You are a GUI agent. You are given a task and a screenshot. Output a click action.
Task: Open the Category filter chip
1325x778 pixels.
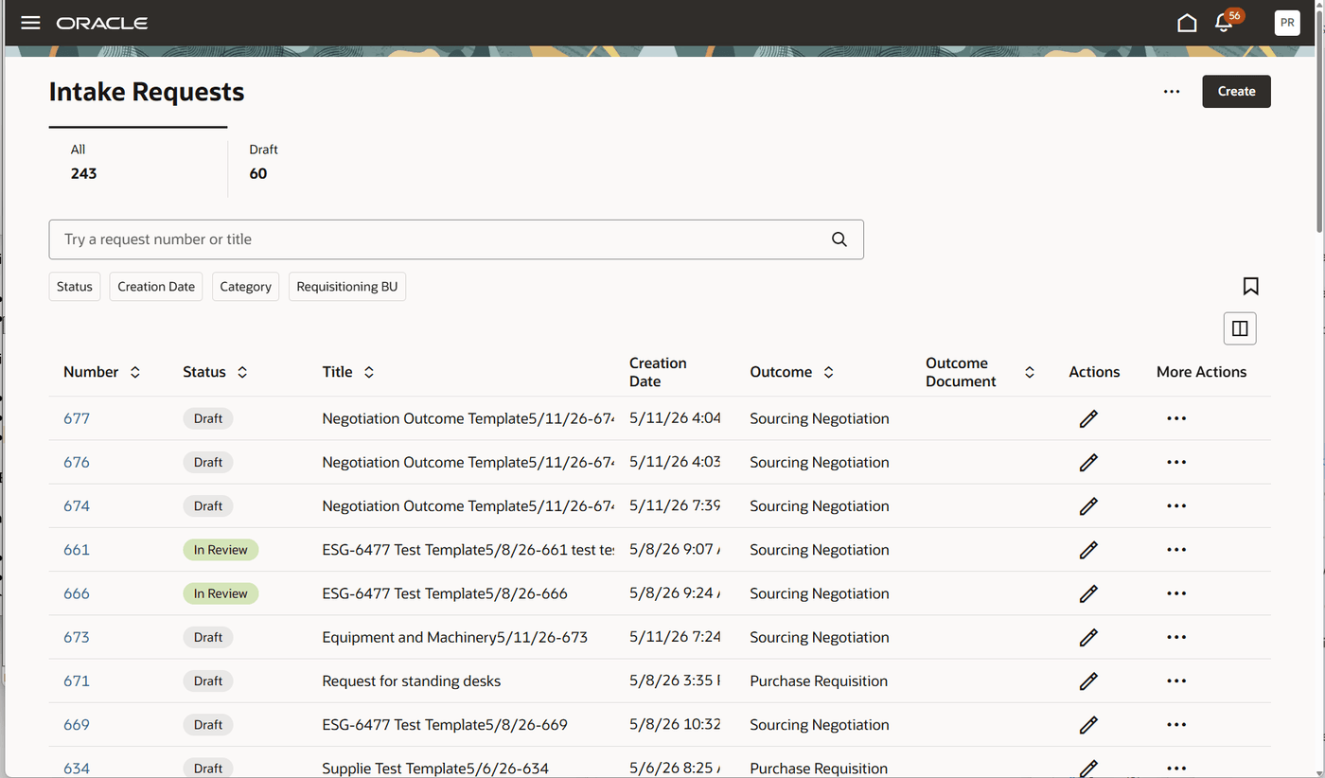(245, 287)
